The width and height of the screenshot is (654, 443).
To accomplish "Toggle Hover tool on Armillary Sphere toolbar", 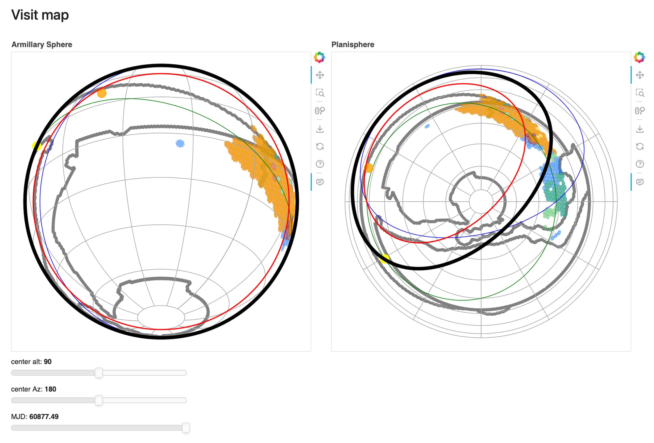I will click(x=320, y=182).
